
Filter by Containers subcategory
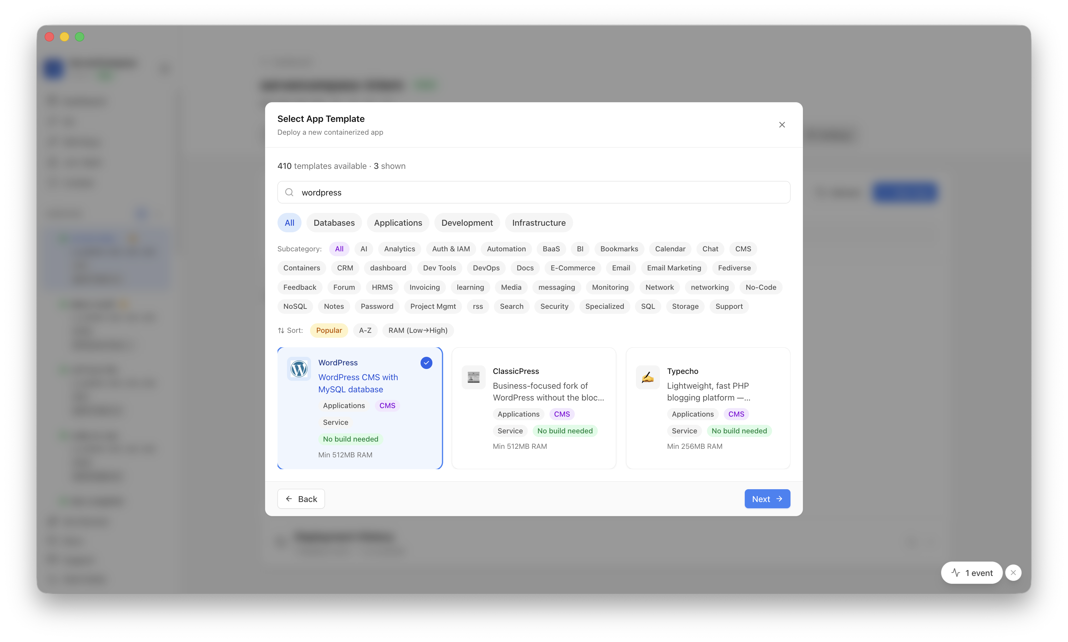click(x=301, y=268)
